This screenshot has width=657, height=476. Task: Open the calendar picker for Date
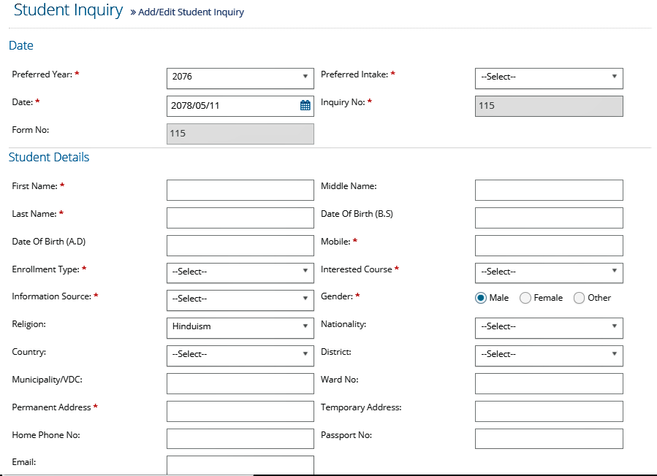click(x=305, y=106)
